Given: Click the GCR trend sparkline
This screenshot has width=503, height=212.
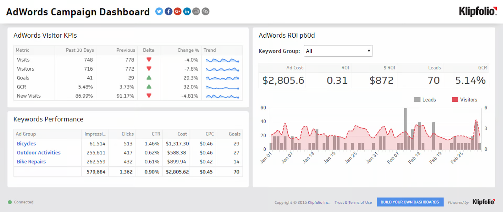Looking at the screenshot, I should 222,88.
